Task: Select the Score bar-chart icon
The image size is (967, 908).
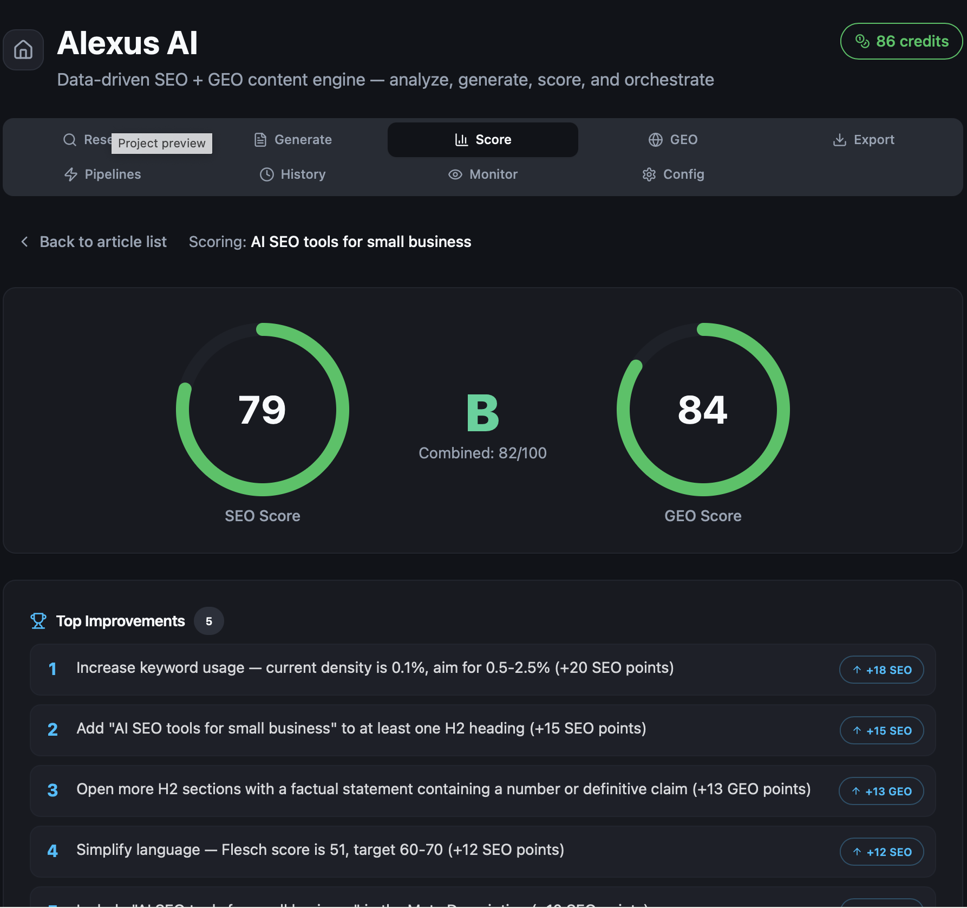Action: 461,139
